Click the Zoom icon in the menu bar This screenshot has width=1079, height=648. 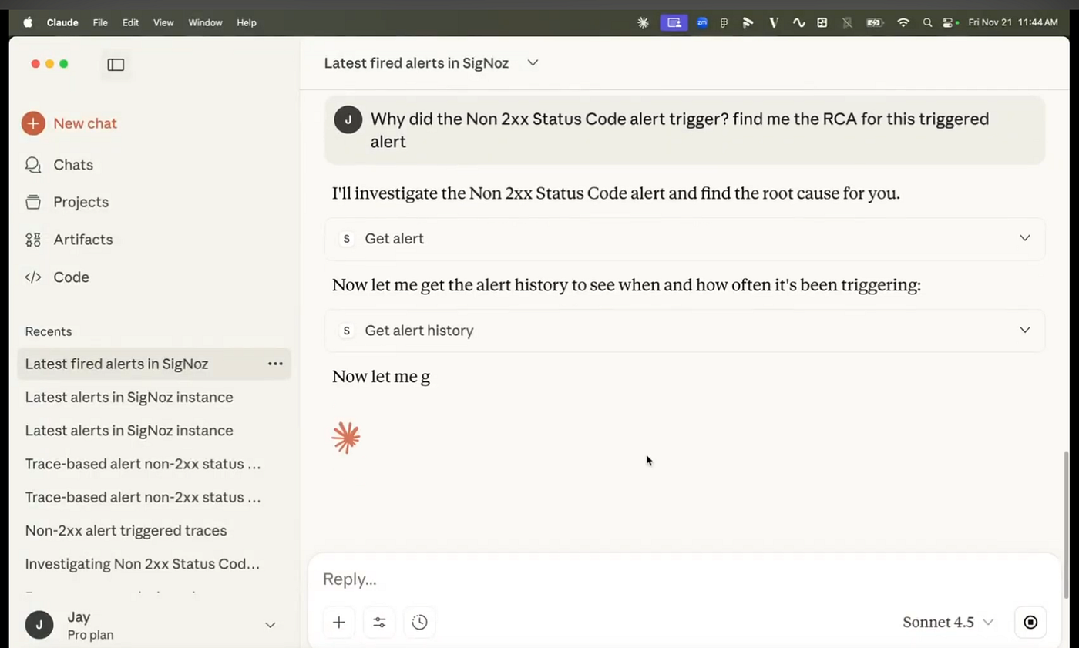702,22
